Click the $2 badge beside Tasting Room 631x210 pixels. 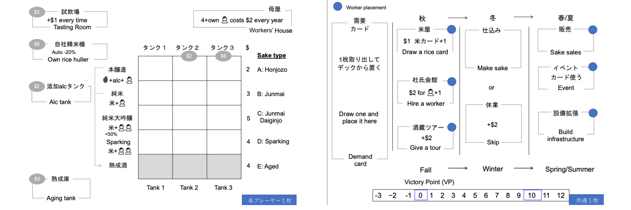[37, 12]
